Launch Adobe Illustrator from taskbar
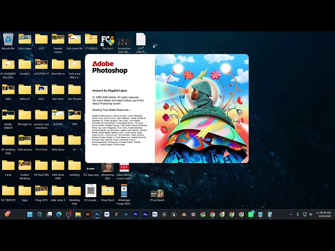The height and width of the screenshot is (251, 335). click(87, 214)
